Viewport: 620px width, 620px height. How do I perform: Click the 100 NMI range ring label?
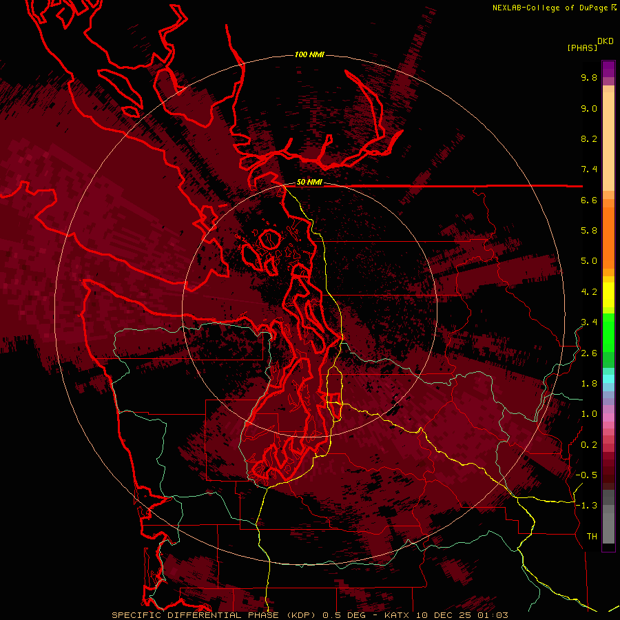click(309, 54)
